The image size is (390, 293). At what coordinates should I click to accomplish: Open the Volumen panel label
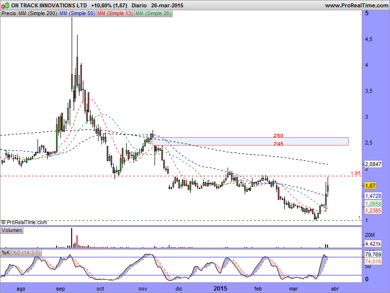pyautogui.click(x=12, y=230)
